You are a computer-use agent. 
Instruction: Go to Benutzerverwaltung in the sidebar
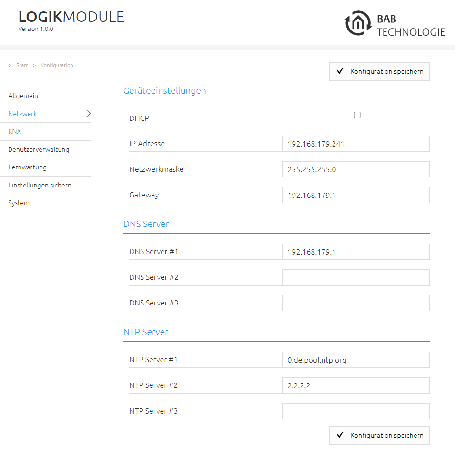click(x=39, y=149)
